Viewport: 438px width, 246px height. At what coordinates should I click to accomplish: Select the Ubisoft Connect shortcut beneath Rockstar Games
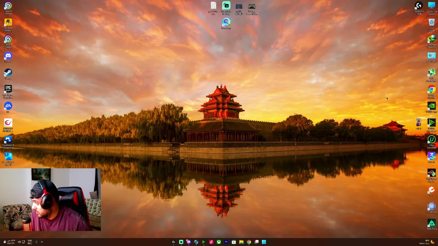pos(8,42)
